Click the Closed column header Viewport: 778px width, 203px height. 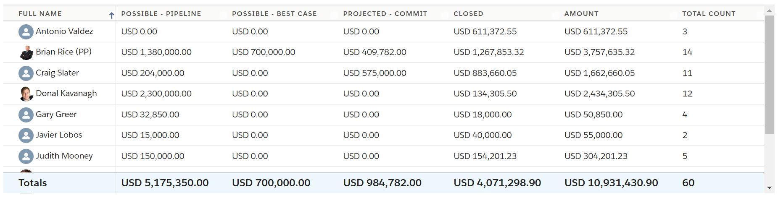468,13
